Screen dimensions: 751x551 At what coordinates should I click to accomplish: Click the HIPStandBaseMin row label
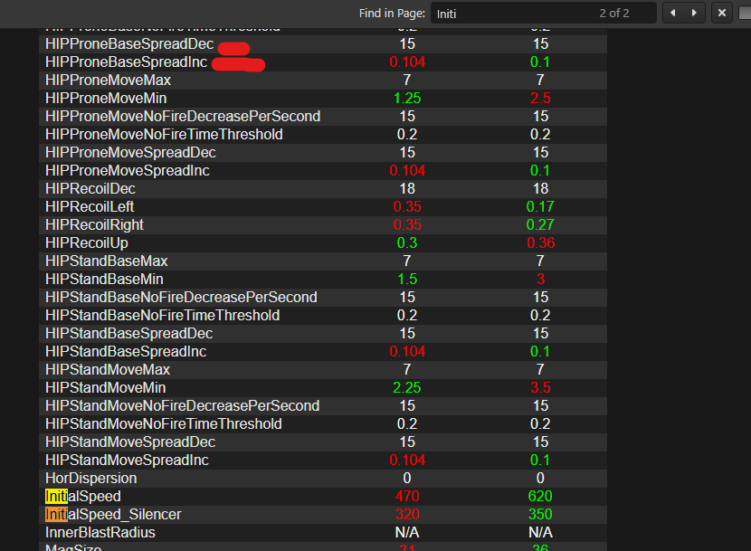pos(104,279)
